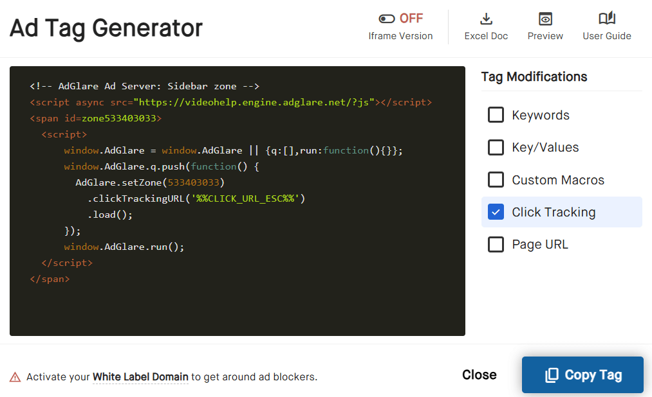Toggle the Iframe Version switch
Screen dimensions: 652x397
coord(387,19)
